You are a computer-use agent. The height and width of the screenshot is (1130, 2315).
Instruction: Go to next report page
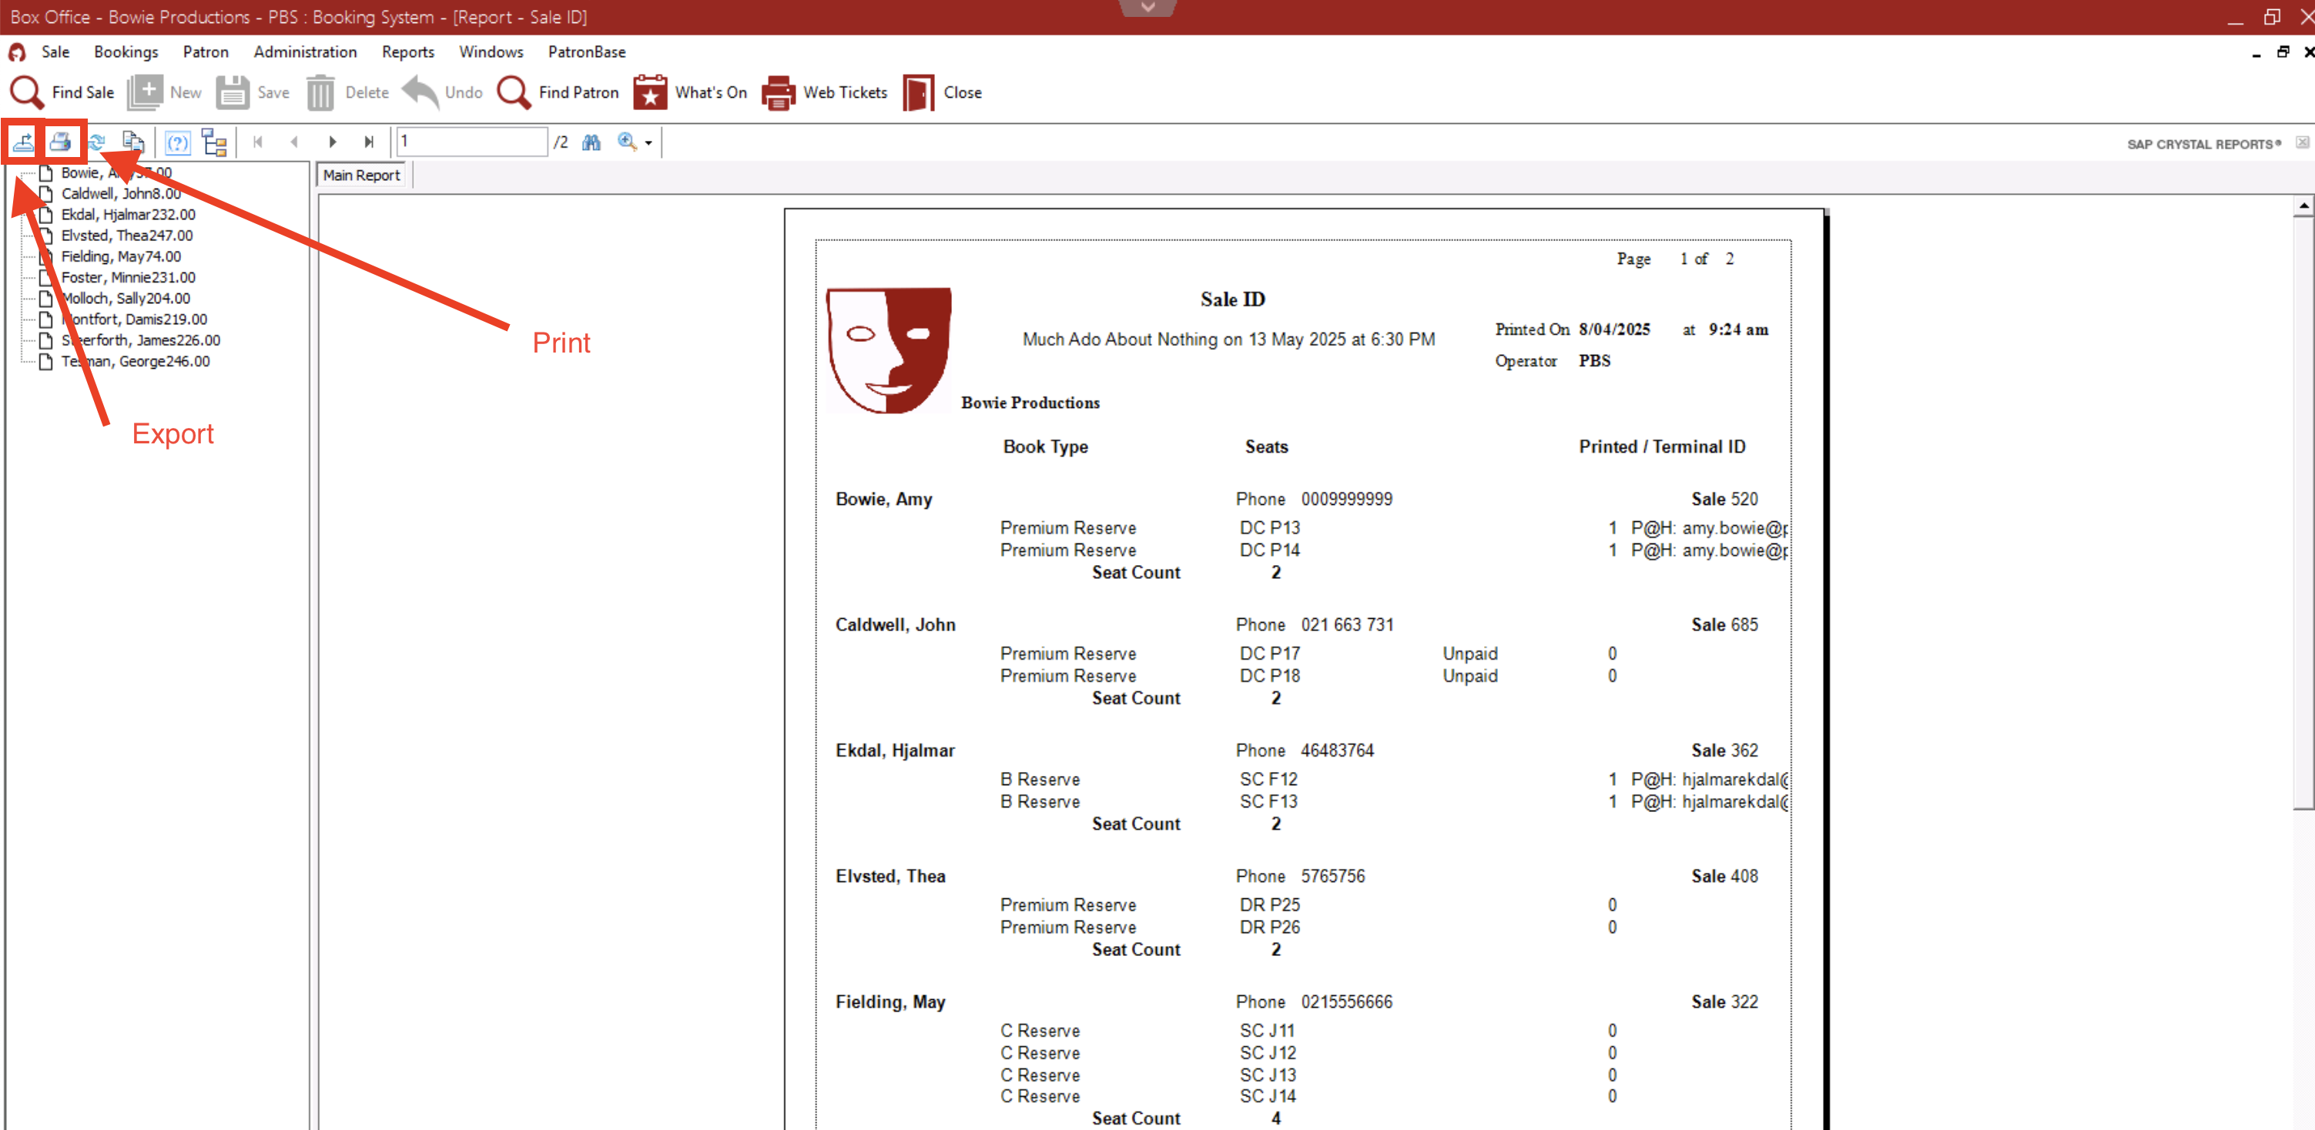(333, 142)
